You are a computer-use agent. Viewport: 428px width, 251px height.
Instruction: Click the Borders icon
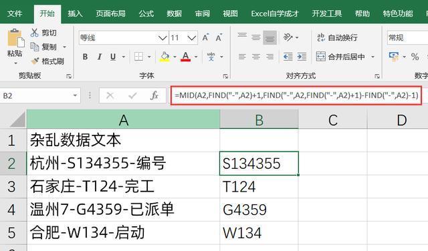(x=138, y=57)
